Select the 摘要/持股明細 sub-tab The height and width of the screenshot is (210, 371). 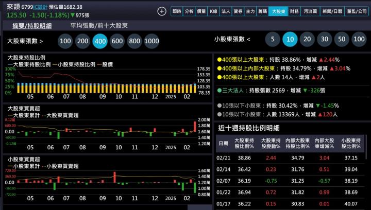[32, 26]
